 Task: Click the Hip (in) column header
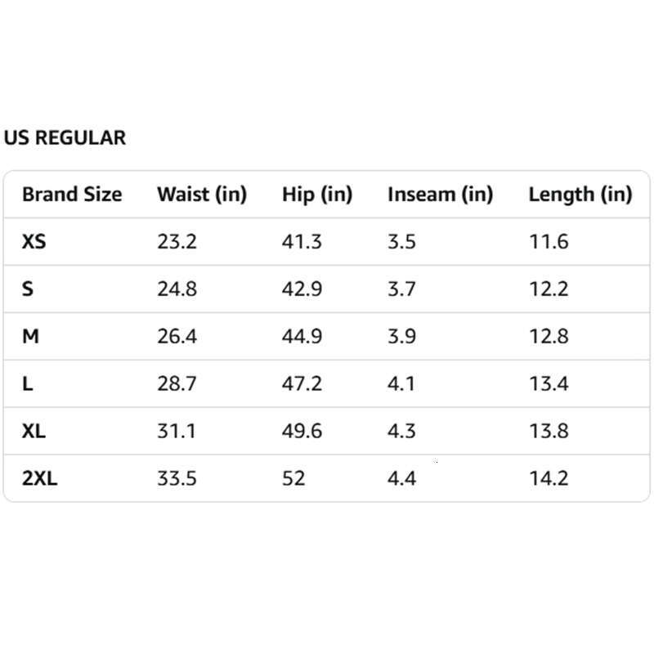point(317,195)
